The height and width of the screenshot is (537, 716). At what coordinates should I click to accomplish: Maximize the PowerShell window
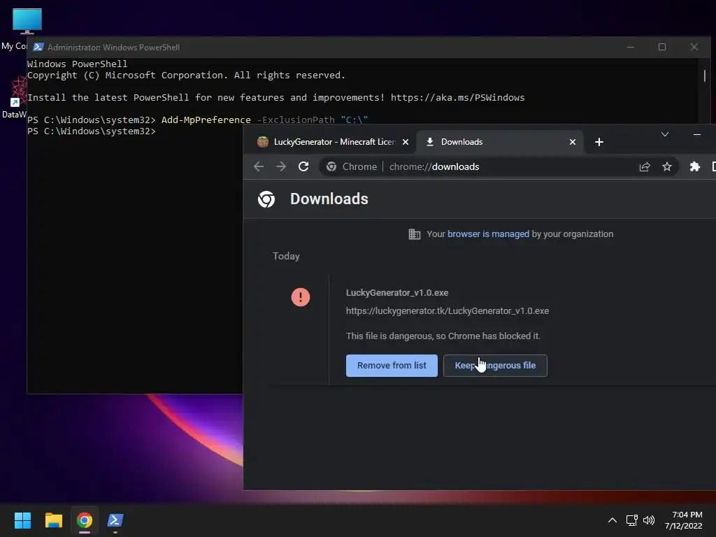pyautogui.click(x=661, y=47)
